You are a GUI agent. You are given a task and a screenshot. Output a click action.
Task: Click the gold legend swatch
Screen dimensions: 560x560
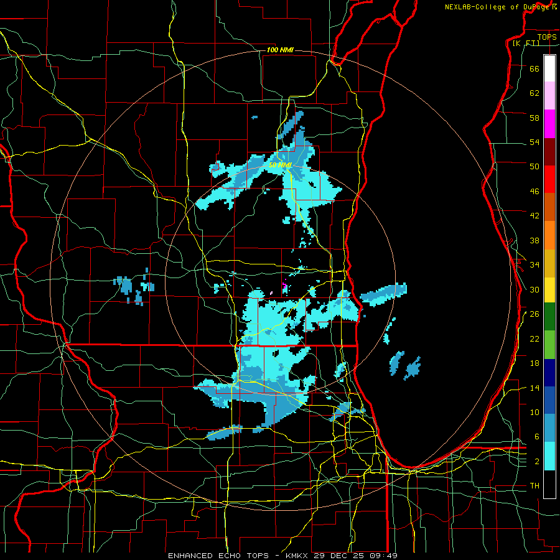tap(549, 263)
